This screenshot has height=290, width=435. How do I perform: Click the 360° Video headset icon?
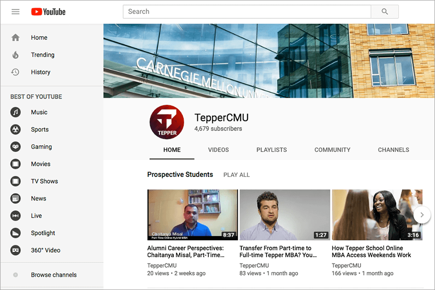15,250
